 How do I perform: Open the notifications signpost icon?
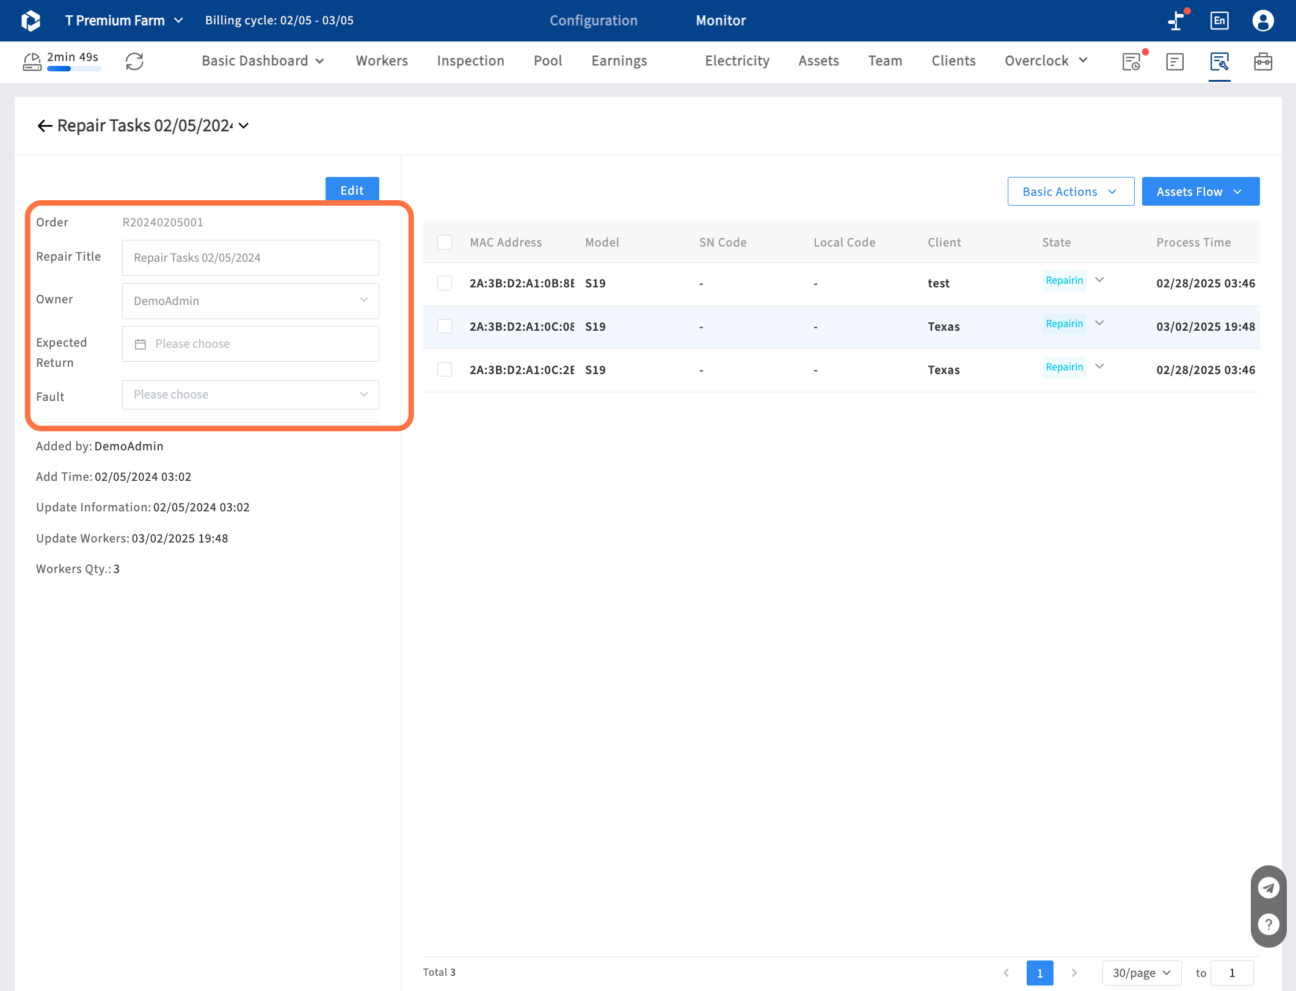pos(1176,21)
